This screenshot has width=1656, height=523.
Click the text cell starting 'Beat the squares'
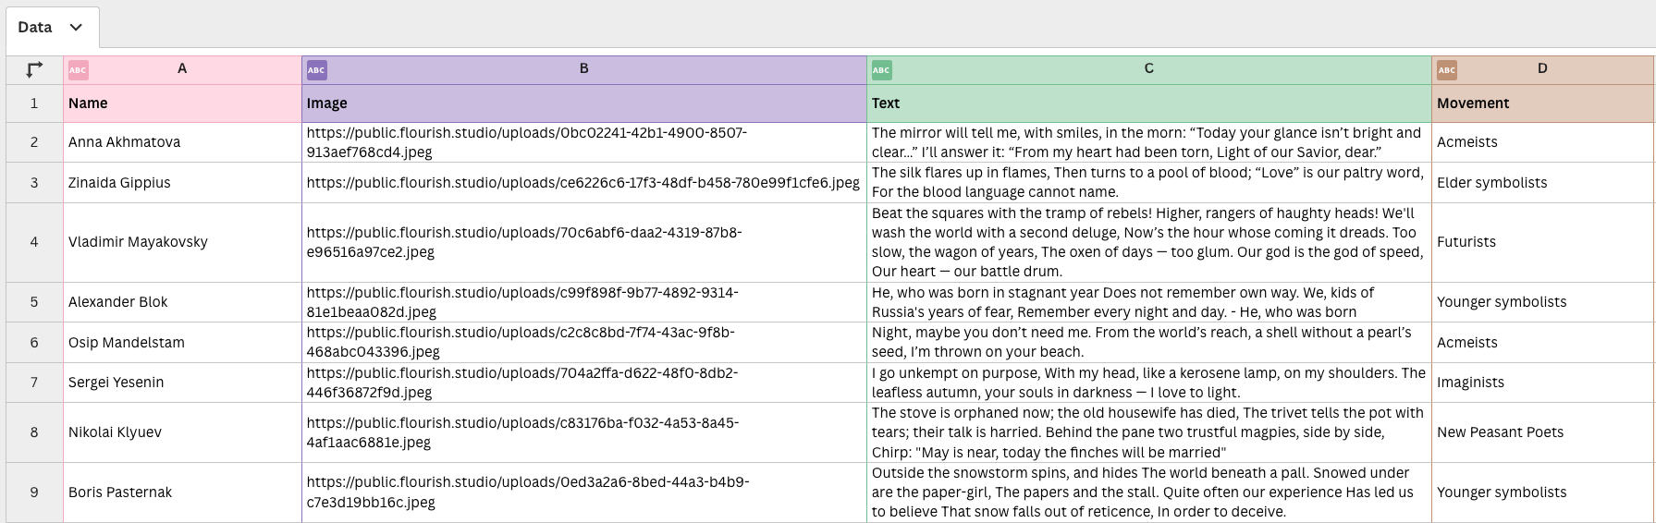click(1149, 242)
